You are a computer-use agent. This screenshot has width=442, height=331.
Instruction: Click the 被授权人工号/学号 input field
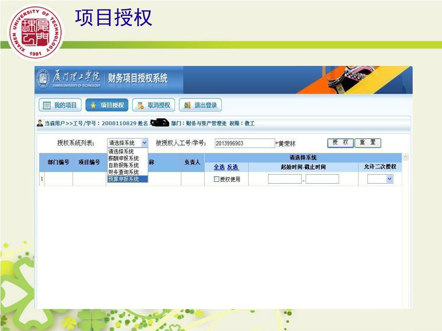coord(245,143)
